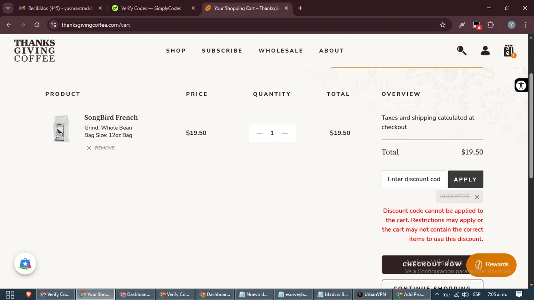The height and width of the screenshot is (300, 534).
Task: Open the About menu item
Action: (x=331, y=51)
